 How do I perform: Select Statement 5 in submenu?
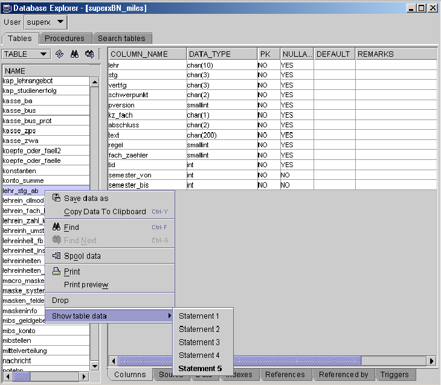click(203, 369)
